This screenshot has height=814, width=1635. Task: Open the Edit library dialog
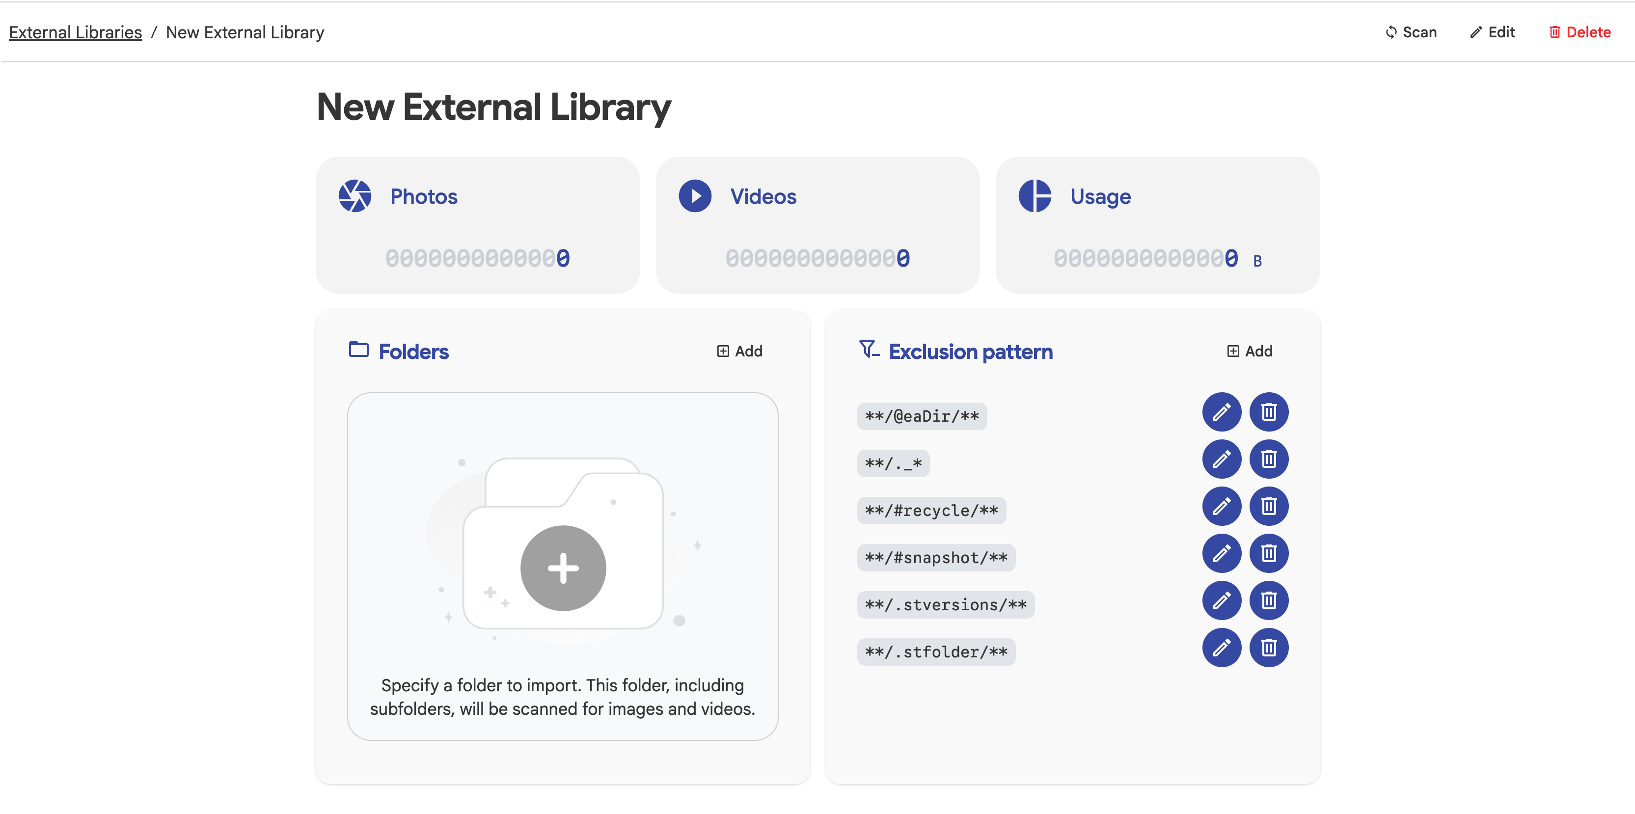pos(1492,32)
